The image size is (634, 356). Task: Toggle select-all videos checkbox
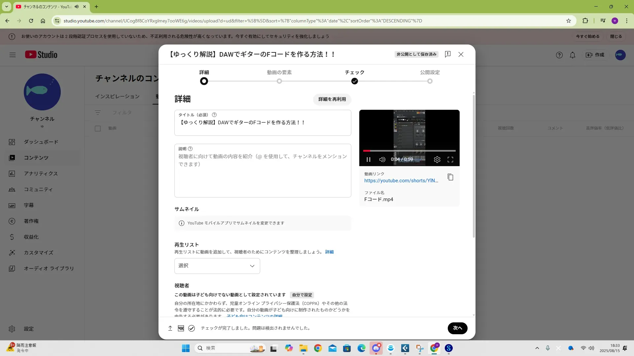(98, 128)
